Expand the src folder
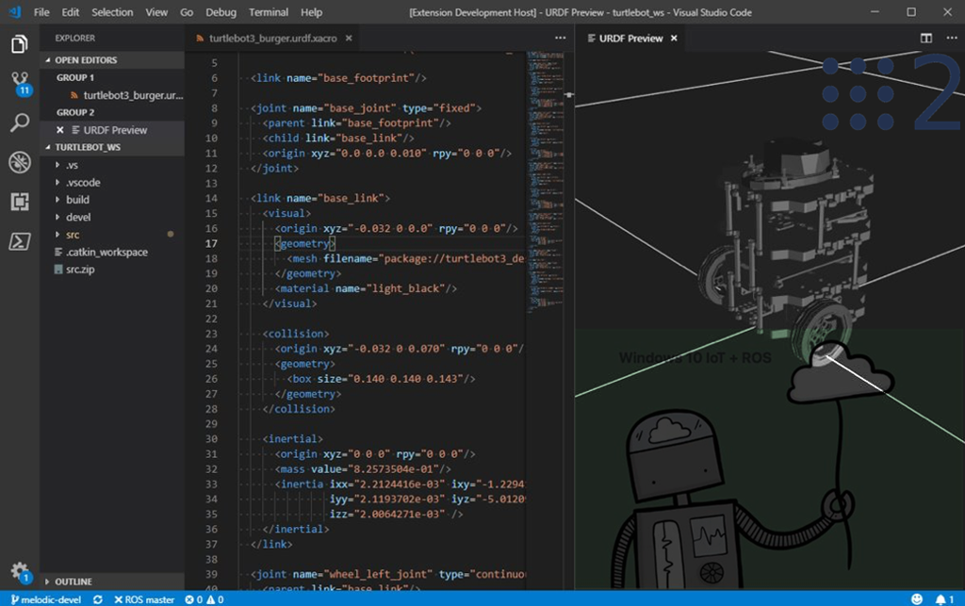Viewport: 965px width, 606px height. click(73, 235)
